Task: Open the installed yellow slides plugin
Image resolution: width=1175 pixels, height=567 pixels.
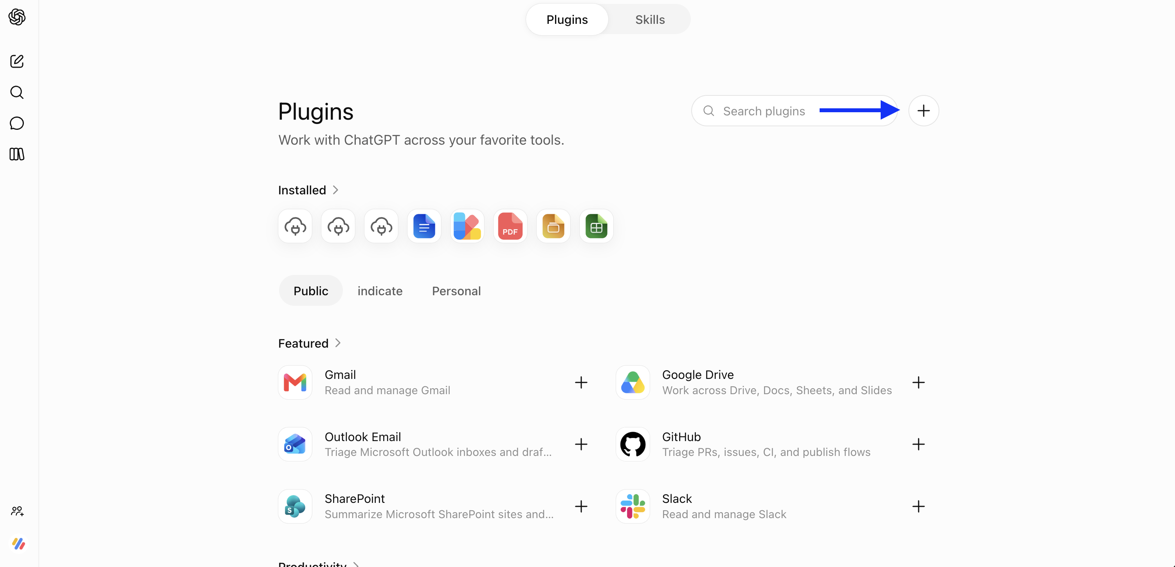Action: coord(553,226)
